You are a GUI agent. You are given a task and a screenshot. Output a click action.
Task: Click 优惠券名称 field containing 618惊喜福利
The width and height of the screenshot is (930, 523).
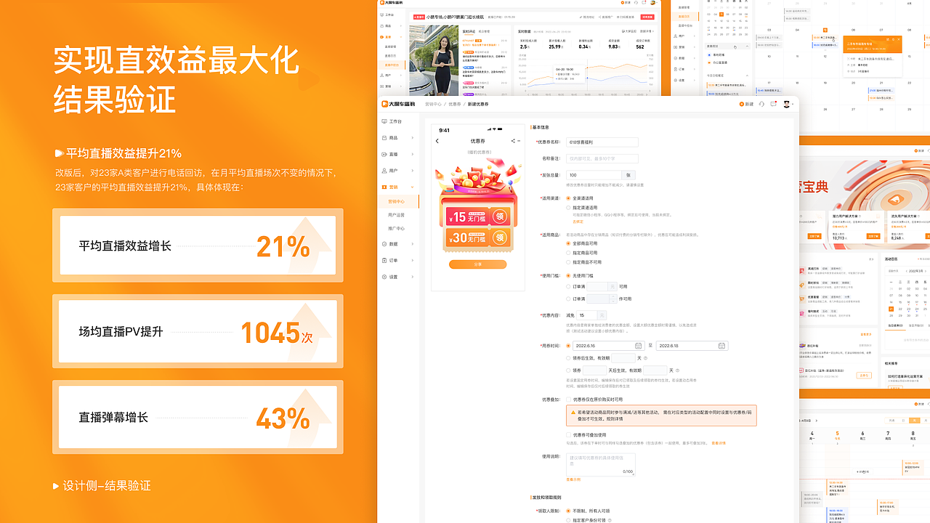tap(602, 142)
